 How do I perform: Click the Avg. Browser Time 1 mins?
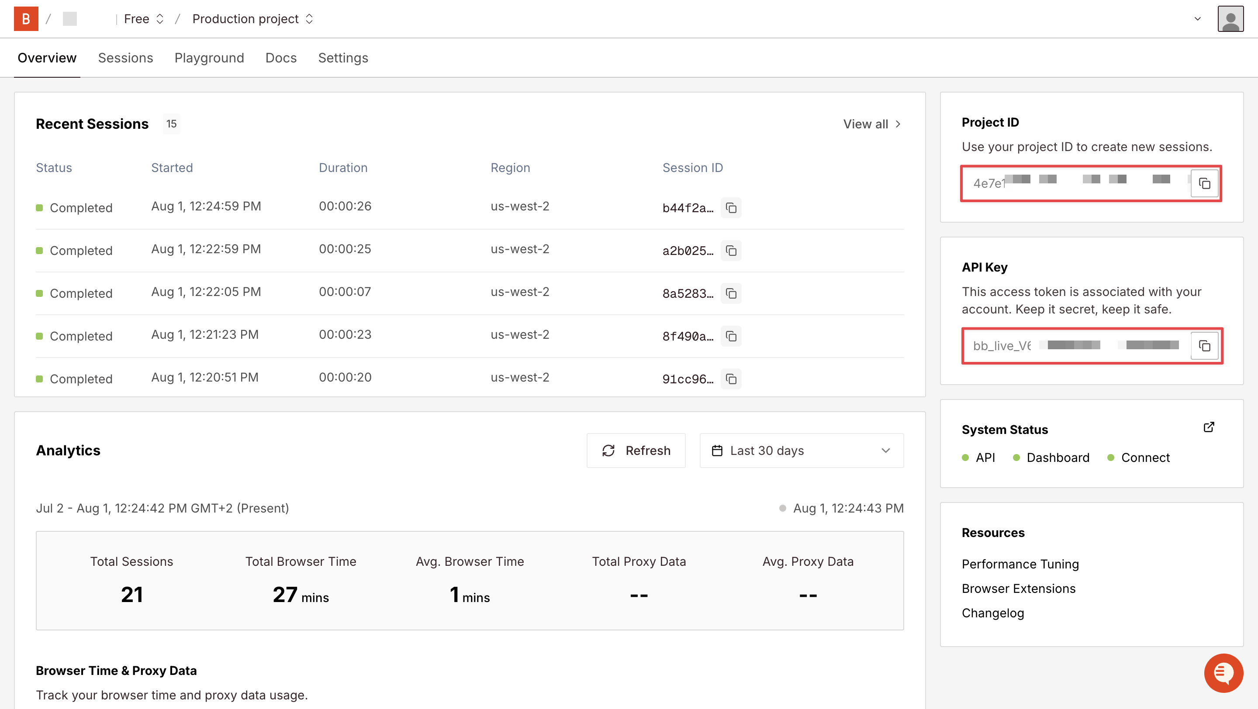tap(470, 595)
